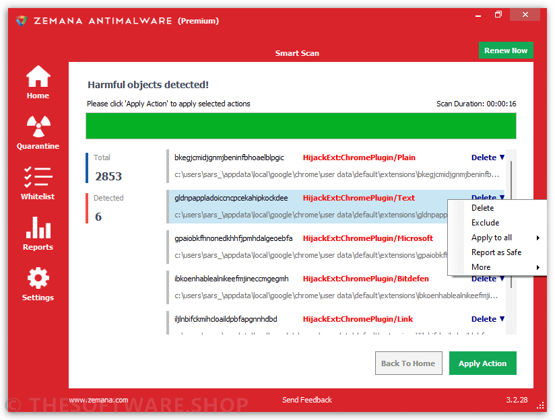Click the Send Feedback link
The width and height of the screenshot is (555, 420).
point(307,400)
